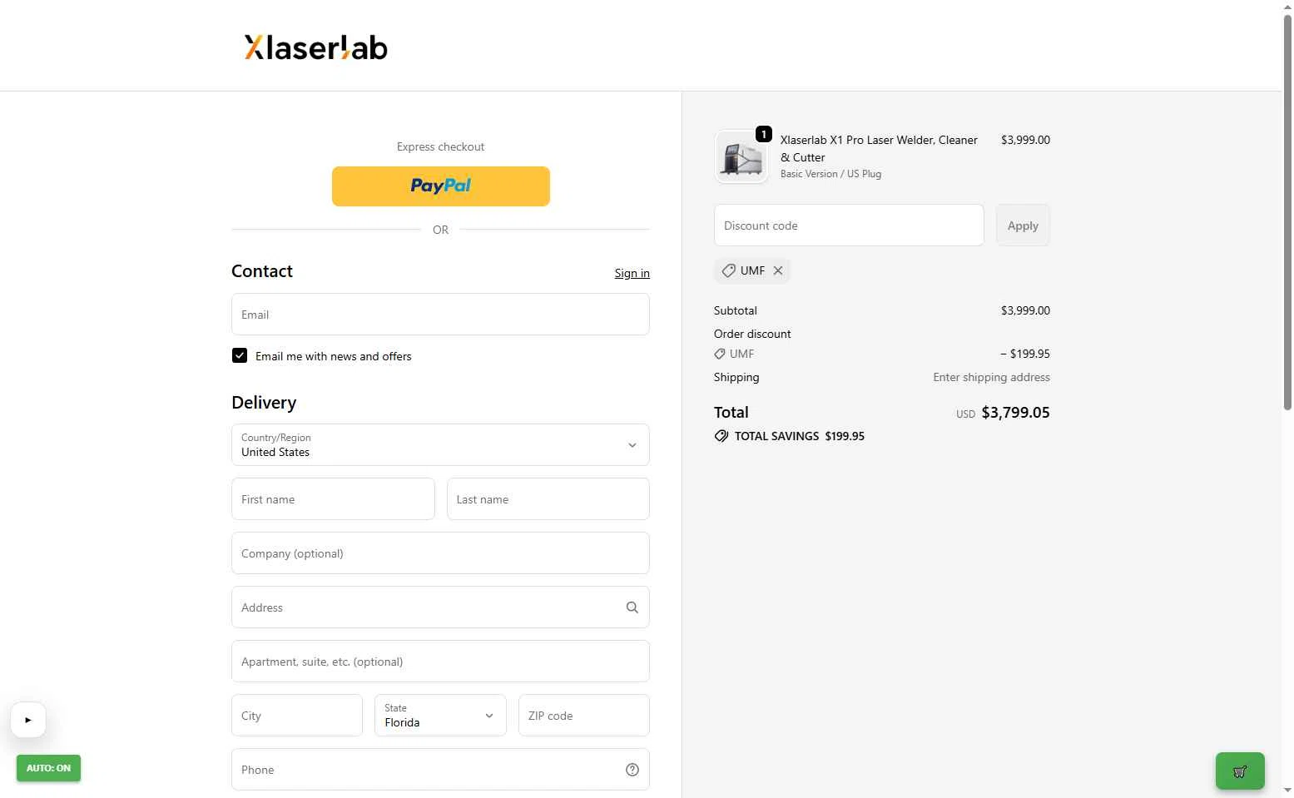Screen dimensions: 1294x798
Task: Click the UMF tag icon in chip
Action: [x=728, y=270]
